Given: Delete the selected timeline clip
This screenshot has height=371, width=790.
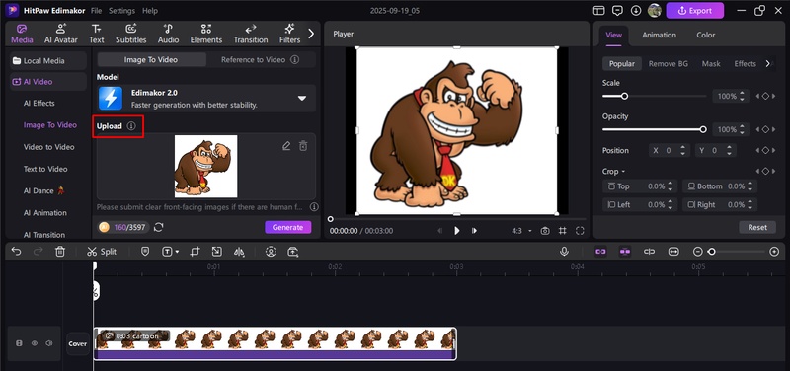Looking at the screenshot, I should click(x=60, y=252).
